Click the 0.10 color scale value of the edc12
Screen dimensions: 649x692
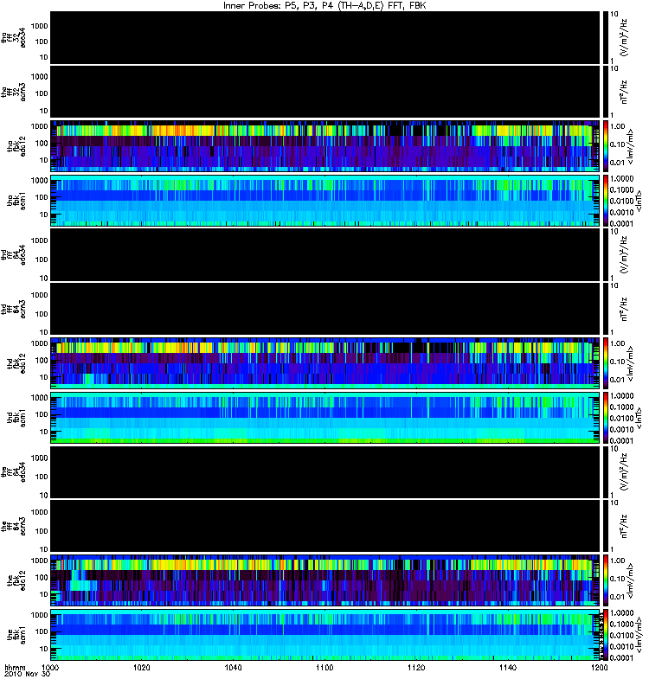tap(618, 579)
